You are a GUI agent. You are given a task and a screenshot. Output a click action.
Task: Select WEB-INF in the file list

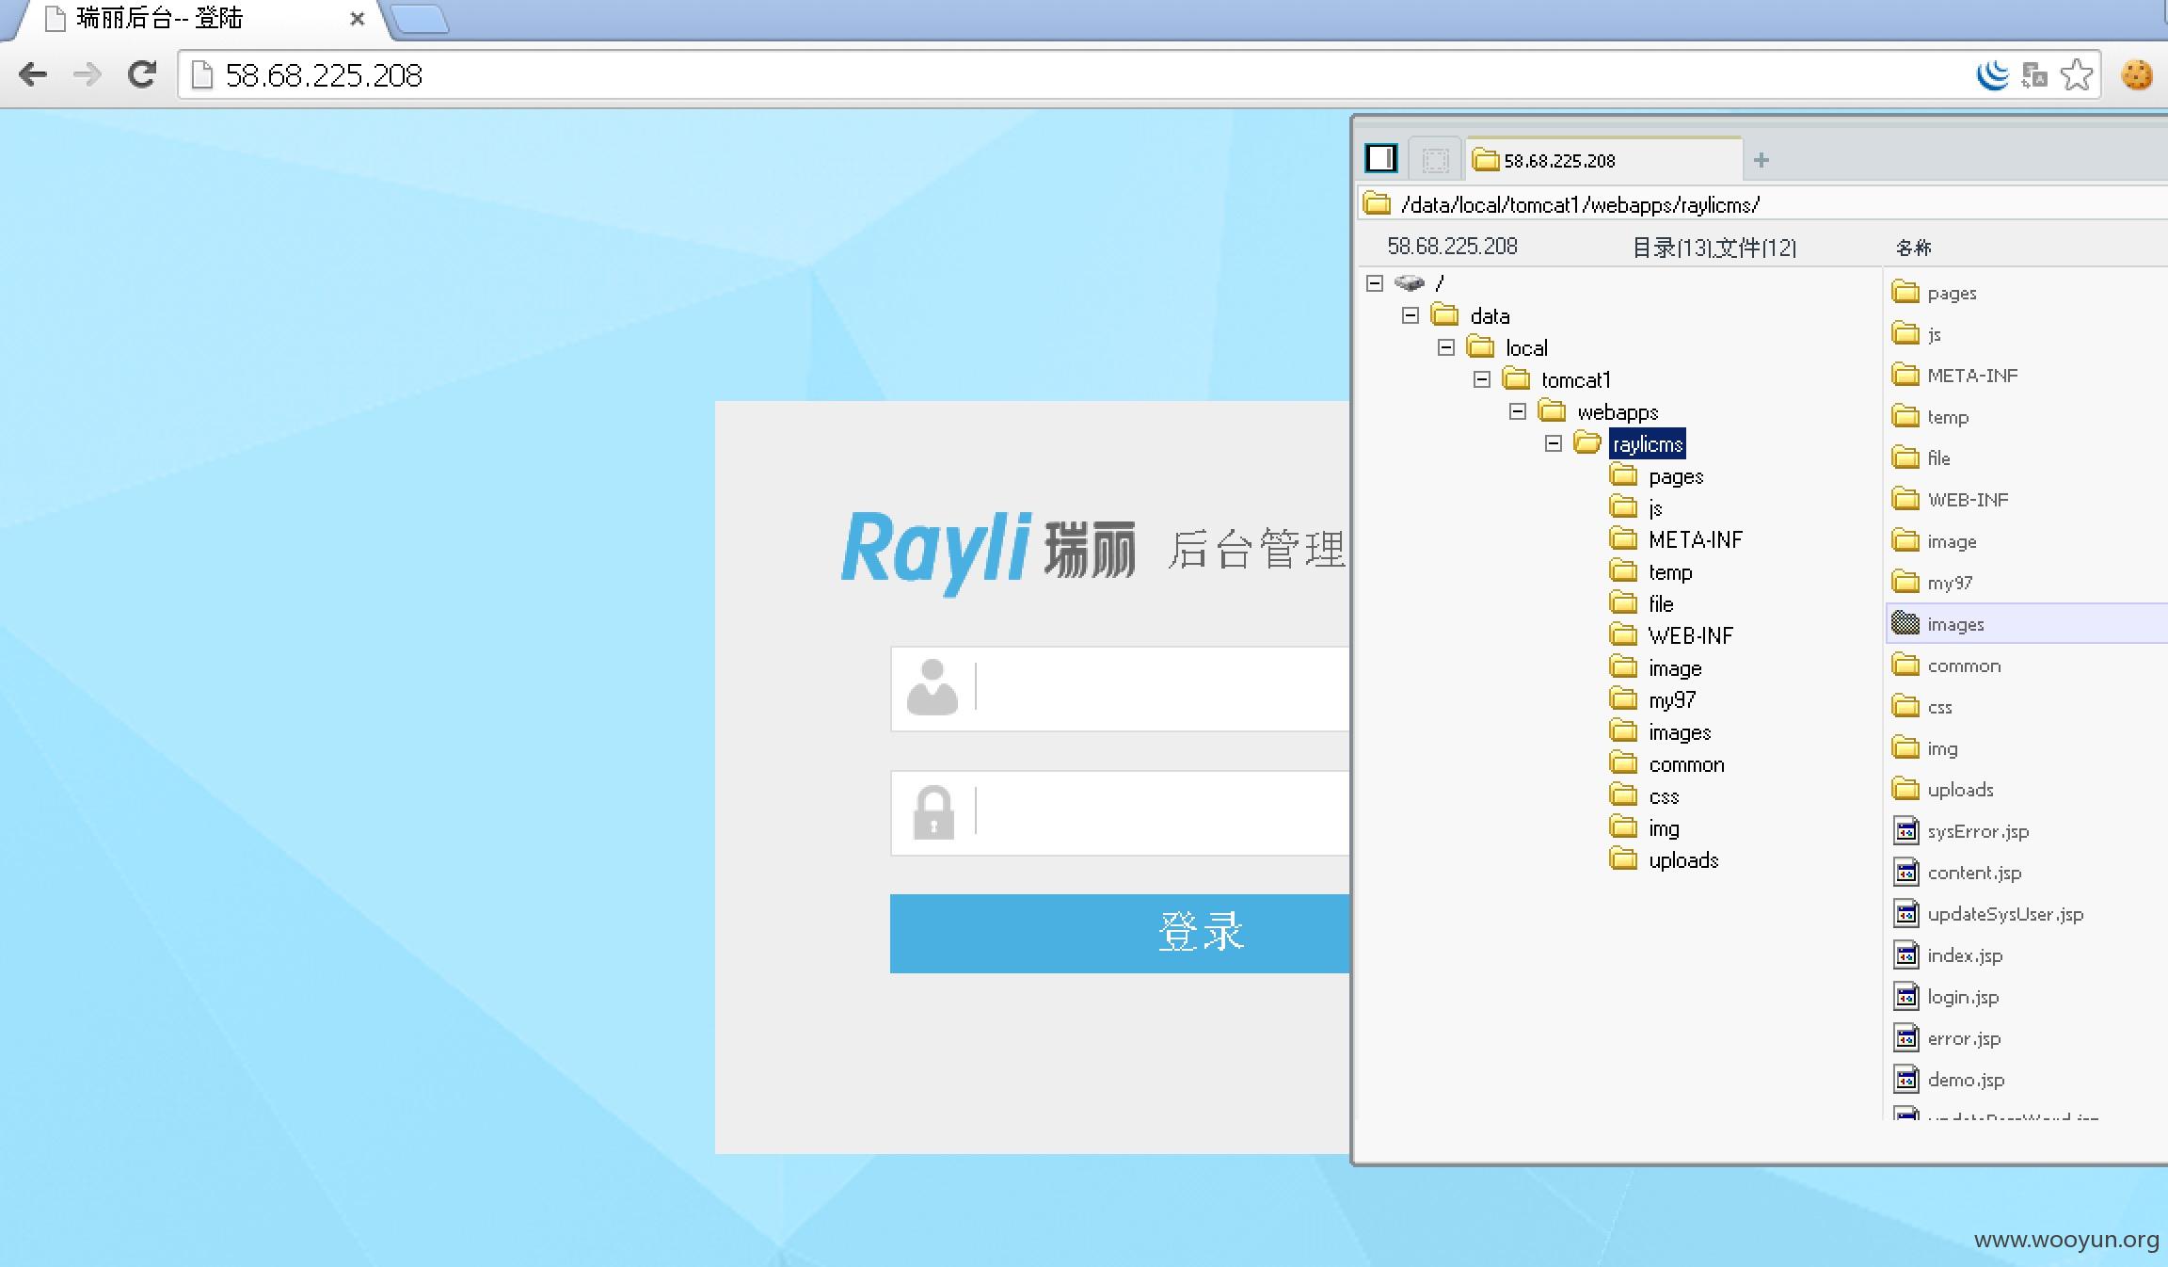(x=1968, y=500)
